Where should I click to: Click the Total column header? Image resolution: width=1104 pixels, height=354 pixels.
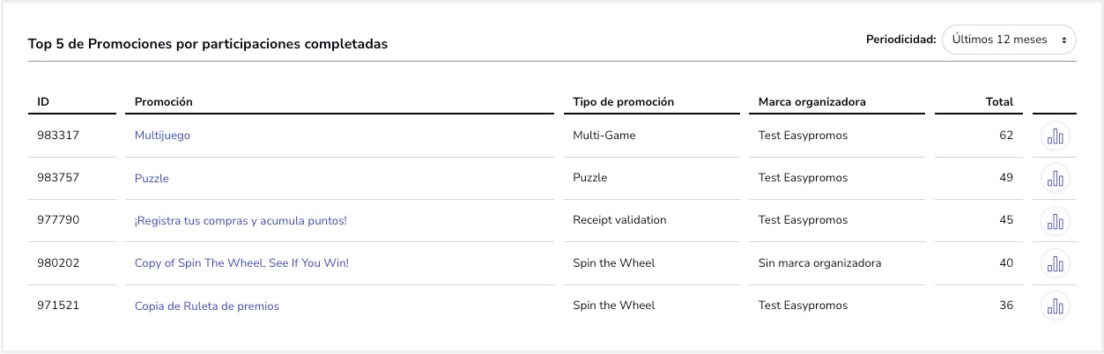point(999,102)
